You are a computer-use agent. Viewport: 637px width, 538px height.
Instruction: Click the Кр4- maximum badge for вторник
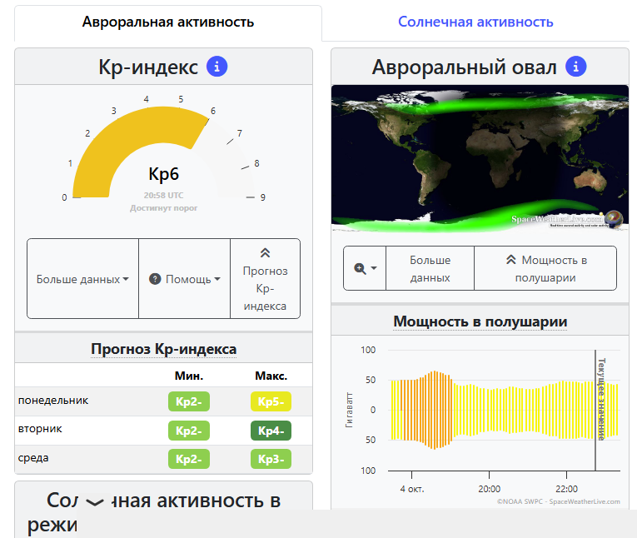[x=271, y=431]
